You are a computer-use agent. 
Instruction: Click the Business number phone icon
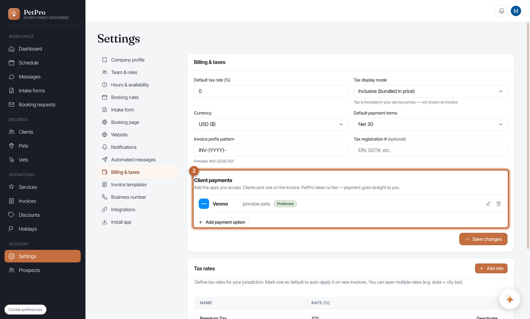(x=105, y=197)
